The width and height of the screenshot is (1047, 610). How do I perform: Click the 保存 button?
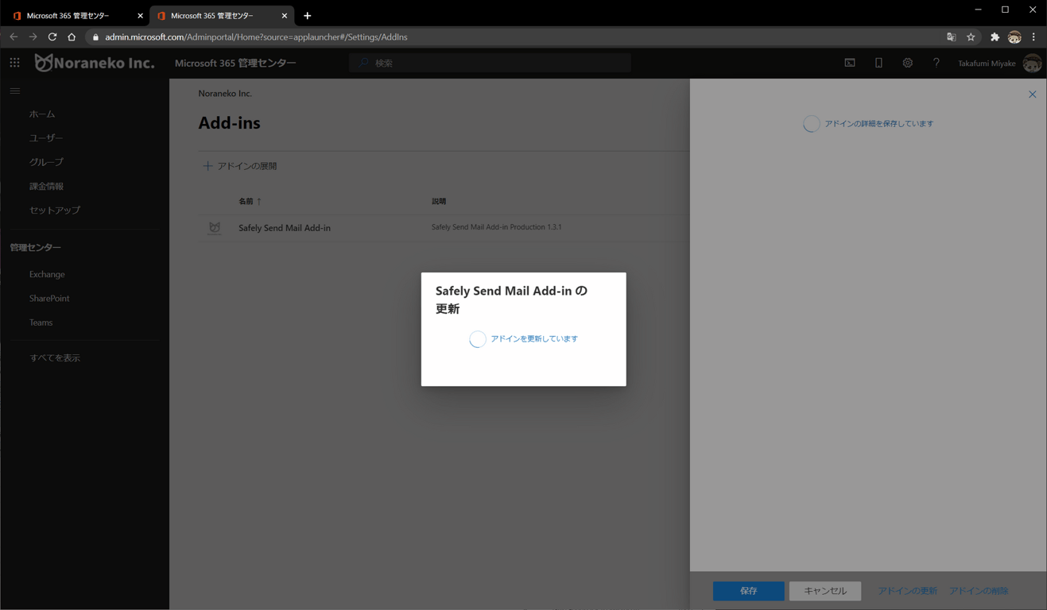coord(748,591)
